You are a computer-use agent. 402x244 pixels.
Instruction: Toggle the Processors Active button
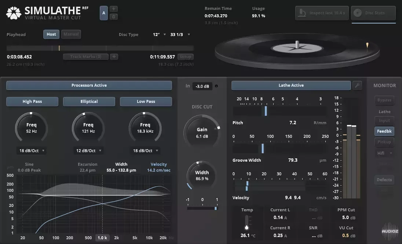click(x=89, y=85)
